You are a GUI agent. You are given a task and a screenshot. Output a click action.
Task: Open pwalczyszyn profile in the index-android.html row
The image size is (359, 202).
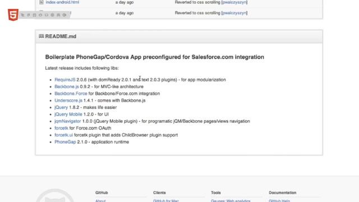pos(234,2)
